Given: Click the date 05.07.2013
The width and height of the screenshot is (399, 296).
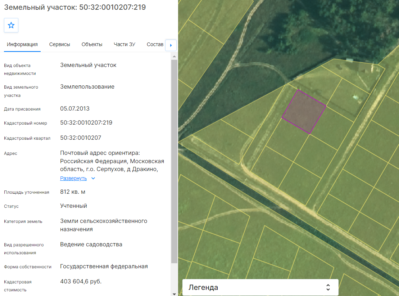Looking at the screenshot, I should [75, 108].
